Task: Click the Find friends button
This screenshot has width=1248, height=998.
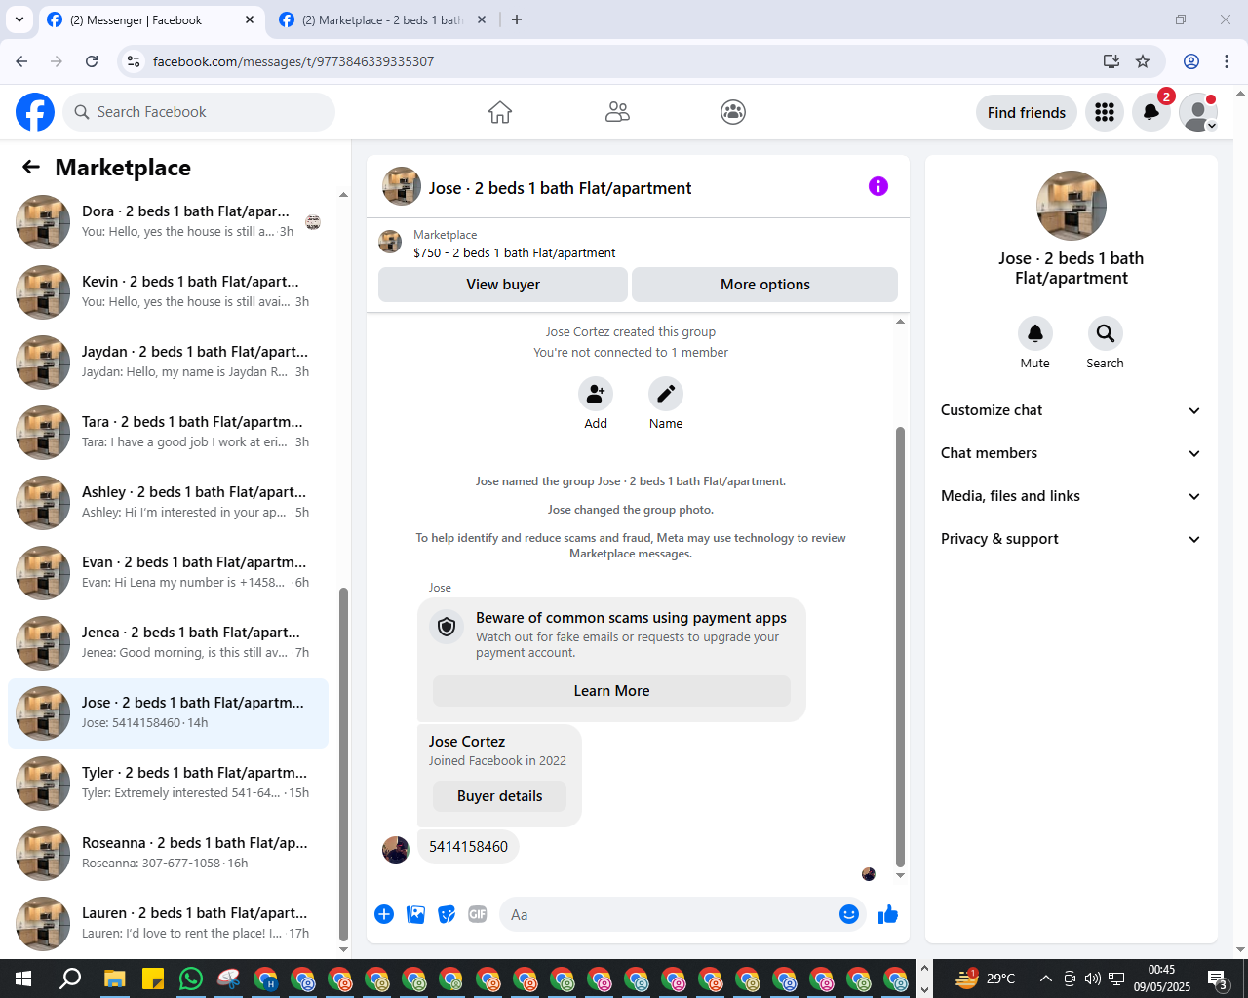Action: [1027, 112]
